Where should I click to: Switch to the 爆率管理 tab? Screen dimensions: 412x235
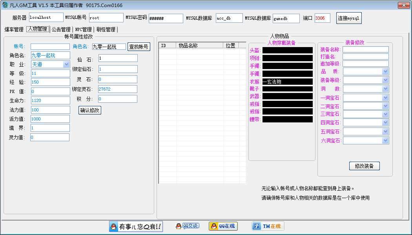point(15,28)
